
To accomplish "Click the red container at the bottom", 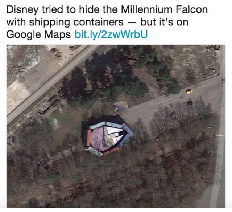I will [111, 151].
